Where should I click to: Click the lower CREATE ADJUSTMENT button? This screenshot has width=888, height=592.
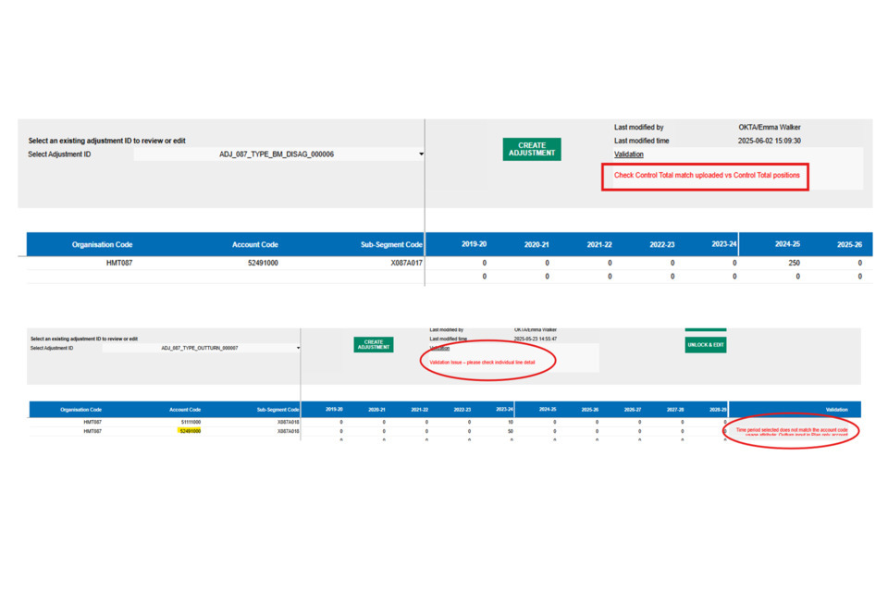[x=373, y=344]
